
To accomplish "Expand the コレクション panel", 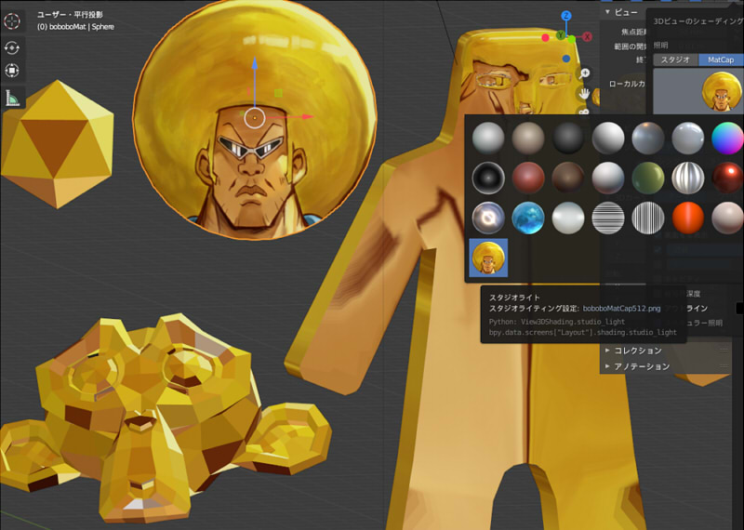I will (607, 351).
